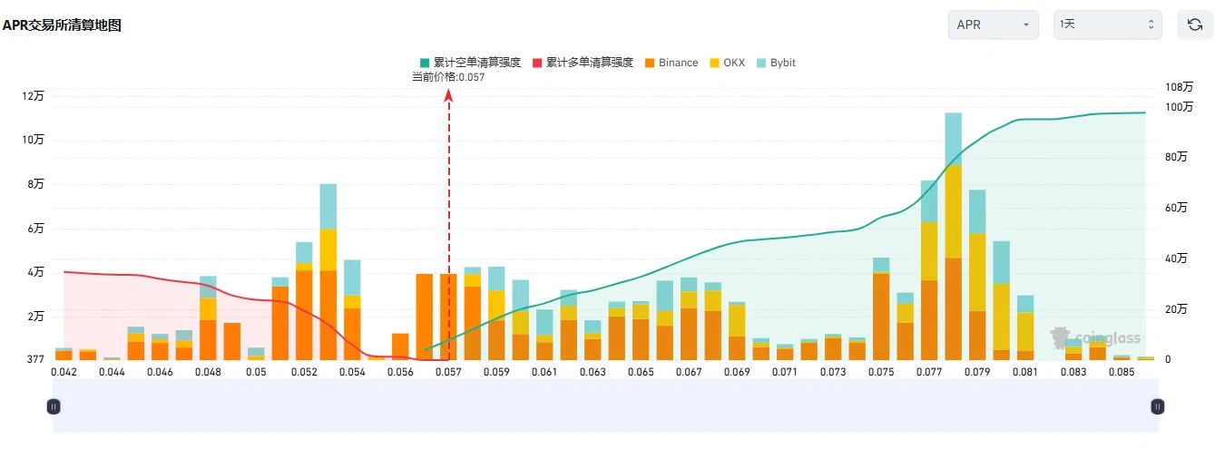Click the left axis label 6万
1215x449 pixels.
coord(35,229)
